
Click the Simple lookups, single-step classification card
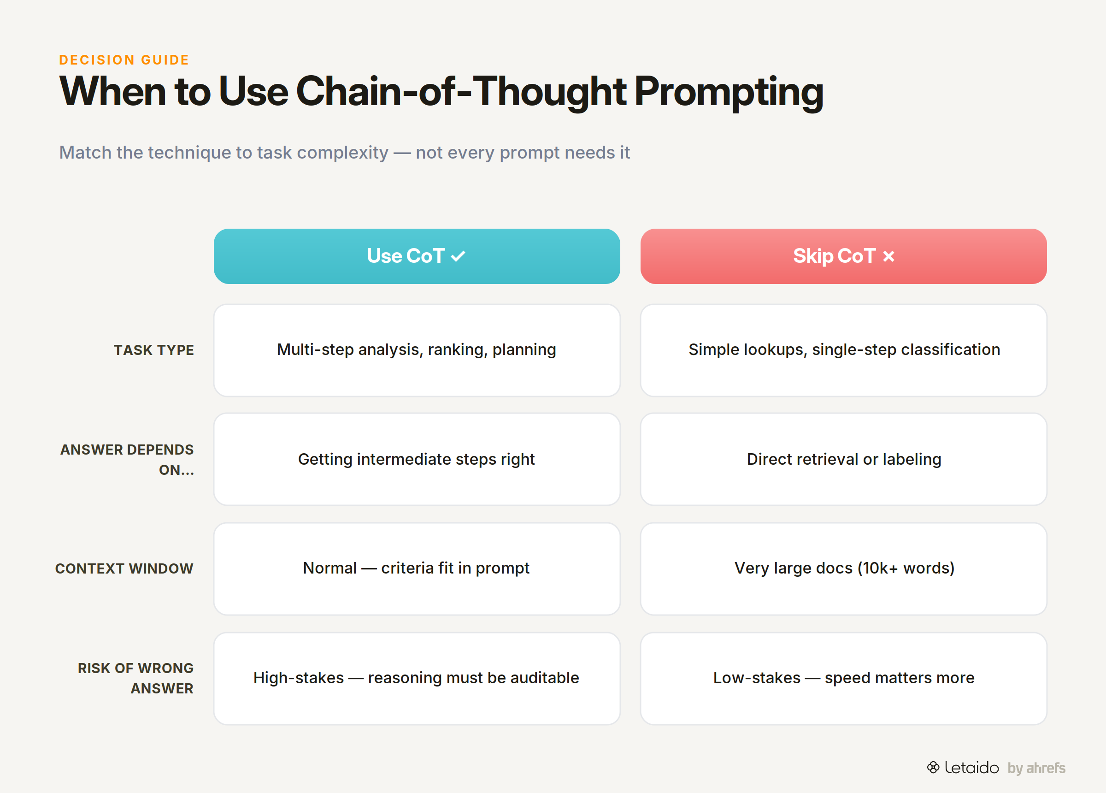[x=844, y=350]
